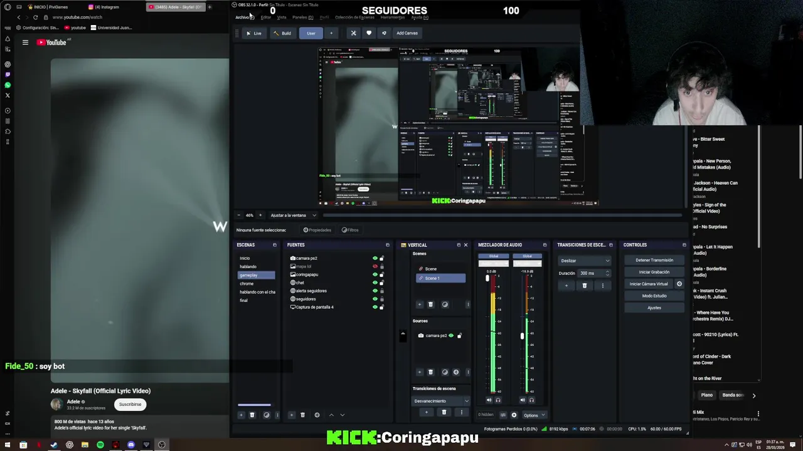Image resolution: width=803 pixels, height=451 pixels.
Task: Click the crossed tools icon in toolbar
Action: [353, 33]
